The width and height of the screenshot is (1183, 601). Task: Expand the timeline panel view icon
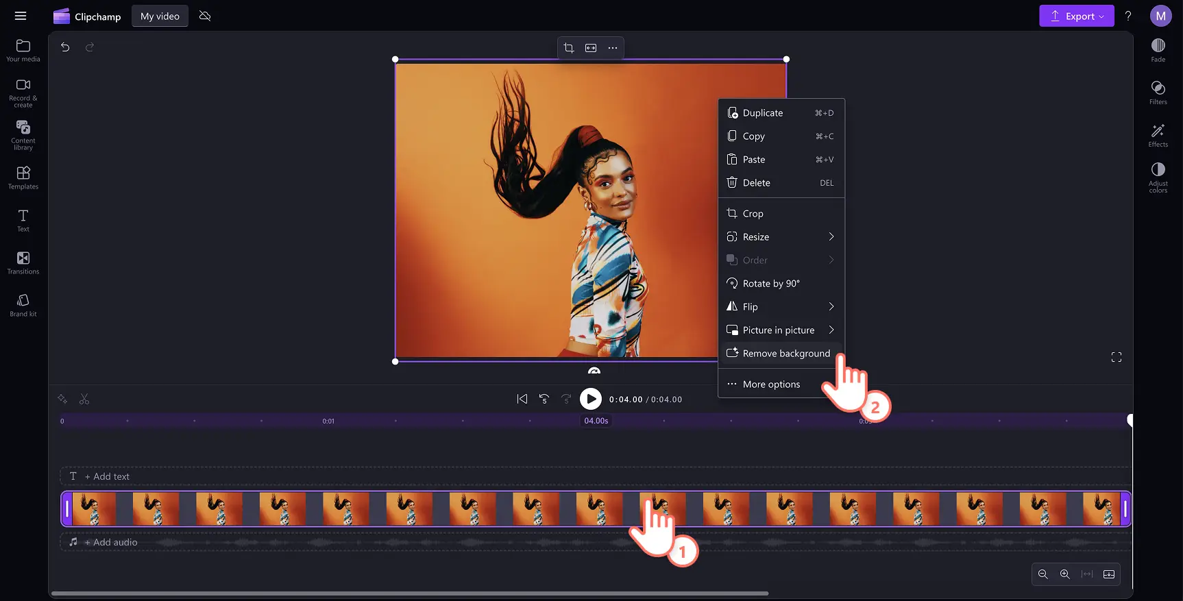tap(1109, 574)
